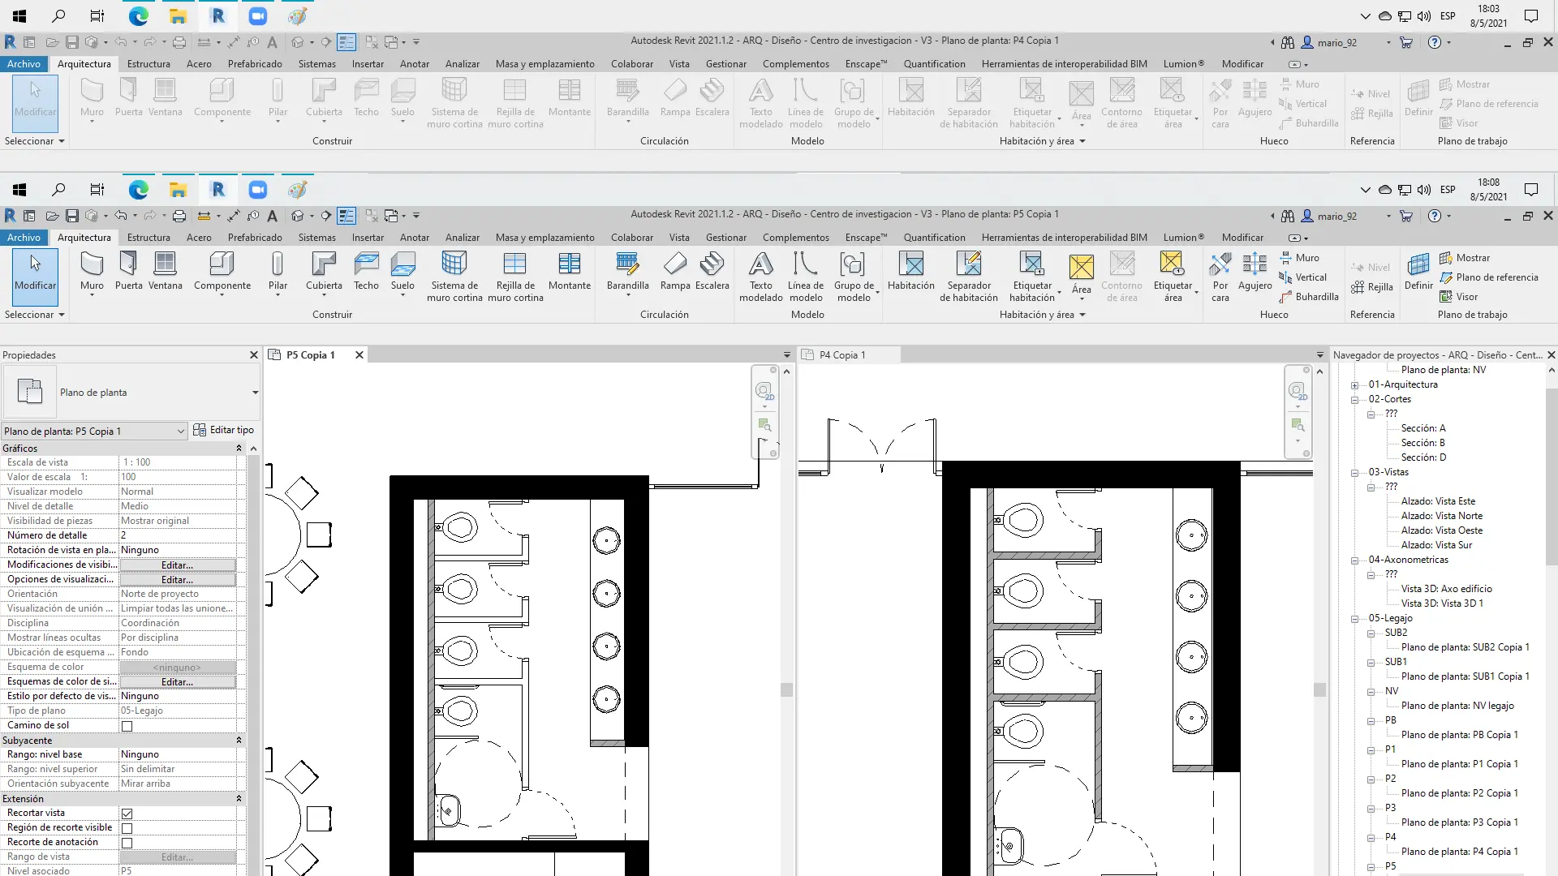Screen dimensions: 1558x876
Task: Open default 3D view from P5 Copia 1 toolbar
Action: click(298, 216)
